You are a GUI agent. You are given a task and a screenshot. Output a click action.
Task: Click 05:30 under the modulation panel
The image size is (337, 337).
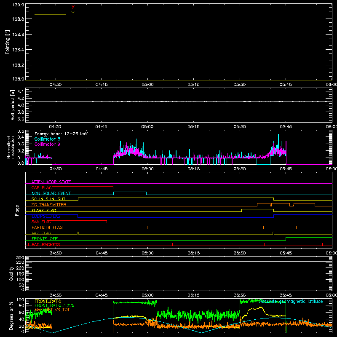(x=240, y=169)
